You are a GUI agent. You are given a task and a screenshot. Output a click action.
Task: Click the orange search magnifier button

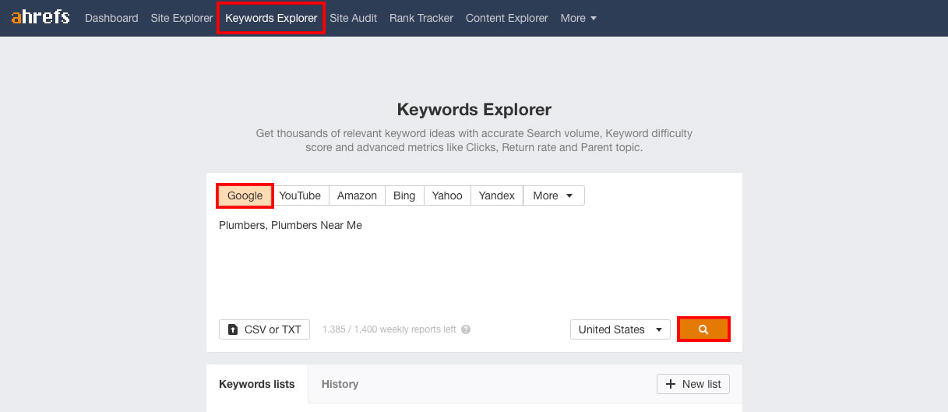tap(703, 329)
